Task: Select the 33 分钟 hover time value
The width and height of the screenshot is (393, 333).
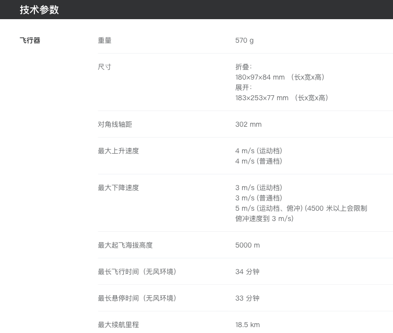Action: [x=247, y=298]
